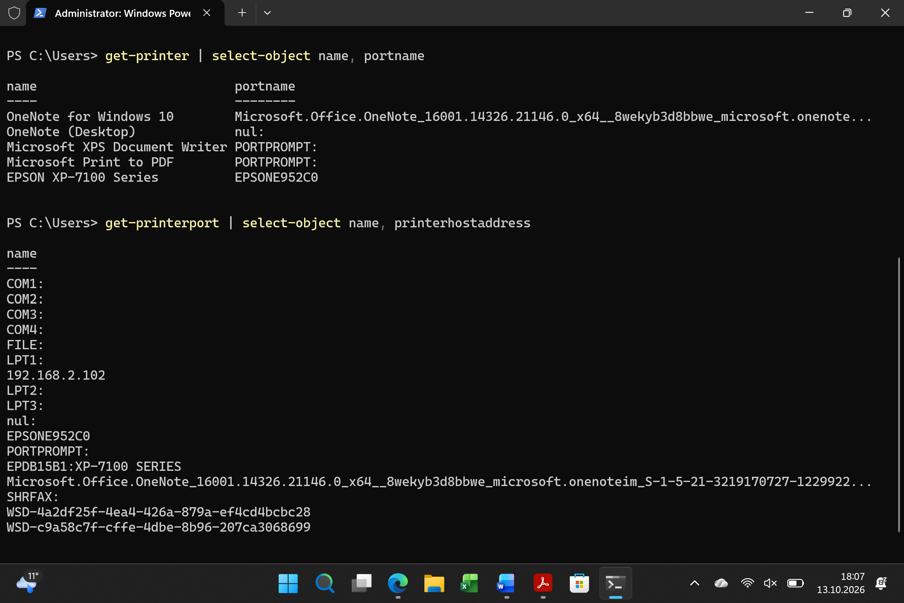Viewport: 904px width, 603px height.
Task: Click the muted volume tray icon
Action: point(770,584)
